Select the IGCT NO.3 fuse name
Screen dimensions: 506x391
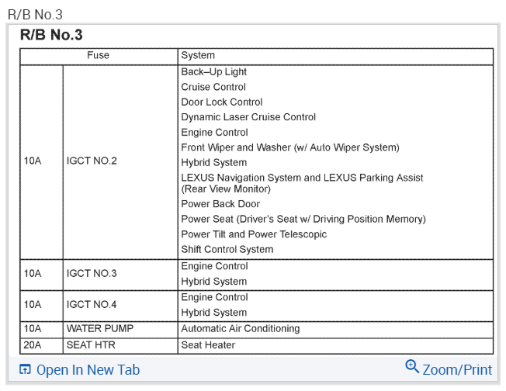(x=92, y=273)
